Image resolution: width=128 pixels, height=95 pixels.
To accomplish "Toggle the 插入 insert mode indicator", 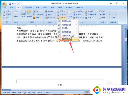I will [48, 92].
